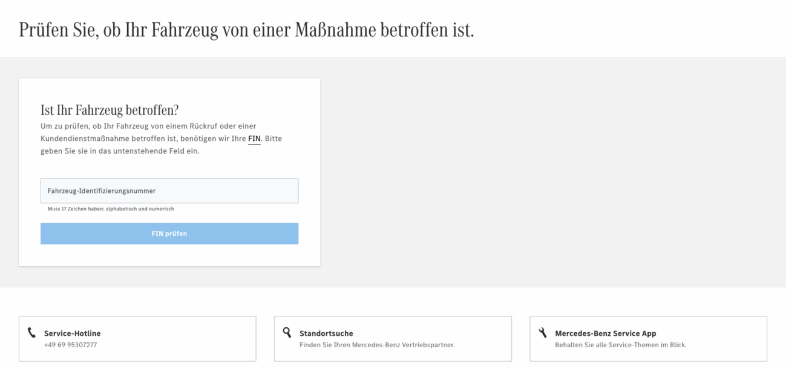
Task: Open the Mercedes-Benz Service App title link
Action: (x=606, y=333)
